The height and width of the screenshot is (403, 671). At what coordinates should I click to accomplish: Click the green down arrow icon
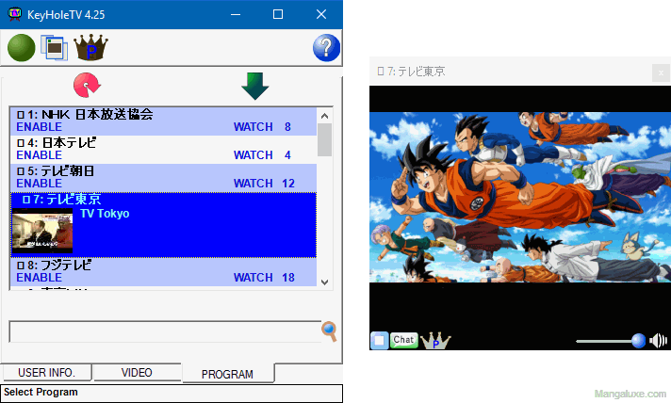click(x=254, y=85)
